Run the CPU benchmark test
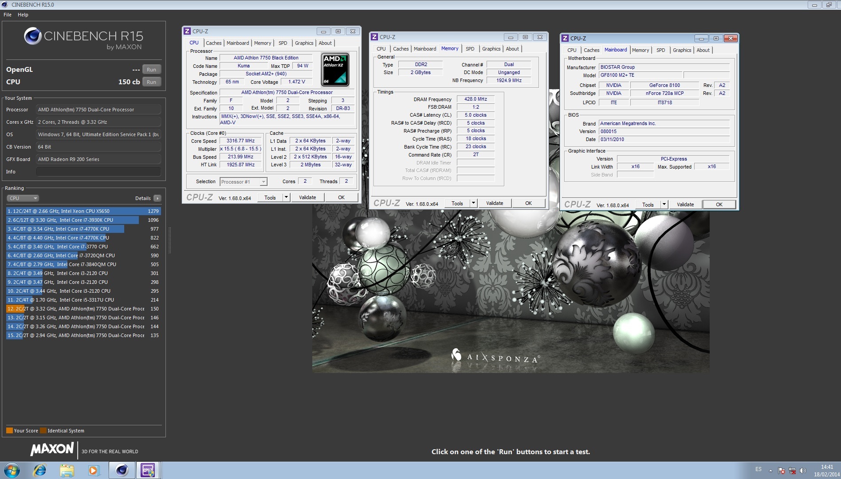The height and width of the screenshot is (479, 841). tap(151, 82)
